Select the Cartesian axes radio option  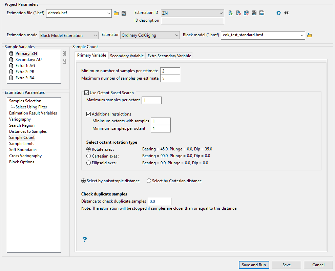89,156
